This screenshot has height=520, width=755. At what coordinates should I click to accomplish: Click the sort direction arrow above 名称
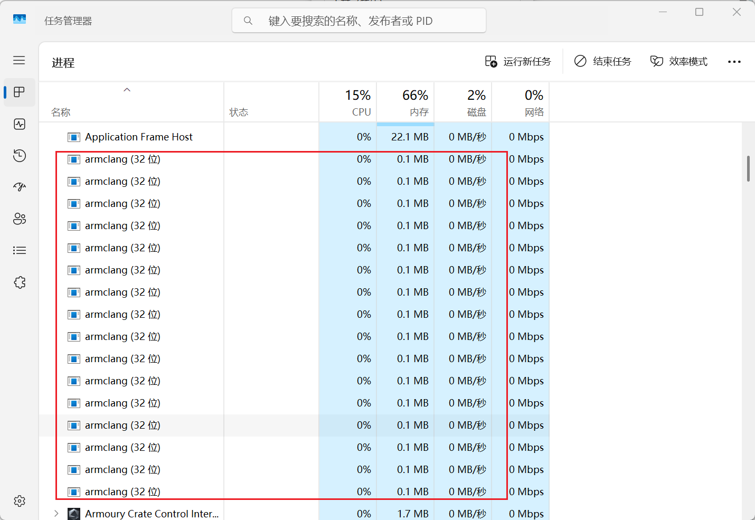click(127, 90)
